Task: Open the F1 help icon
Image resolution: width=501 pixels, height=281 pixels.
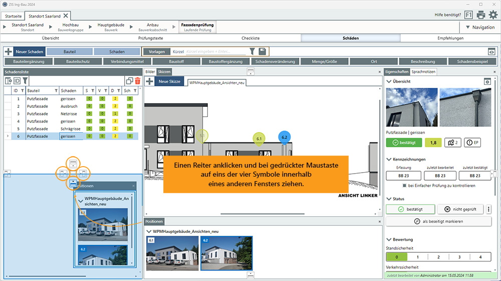Action: (x=468, y=15)
